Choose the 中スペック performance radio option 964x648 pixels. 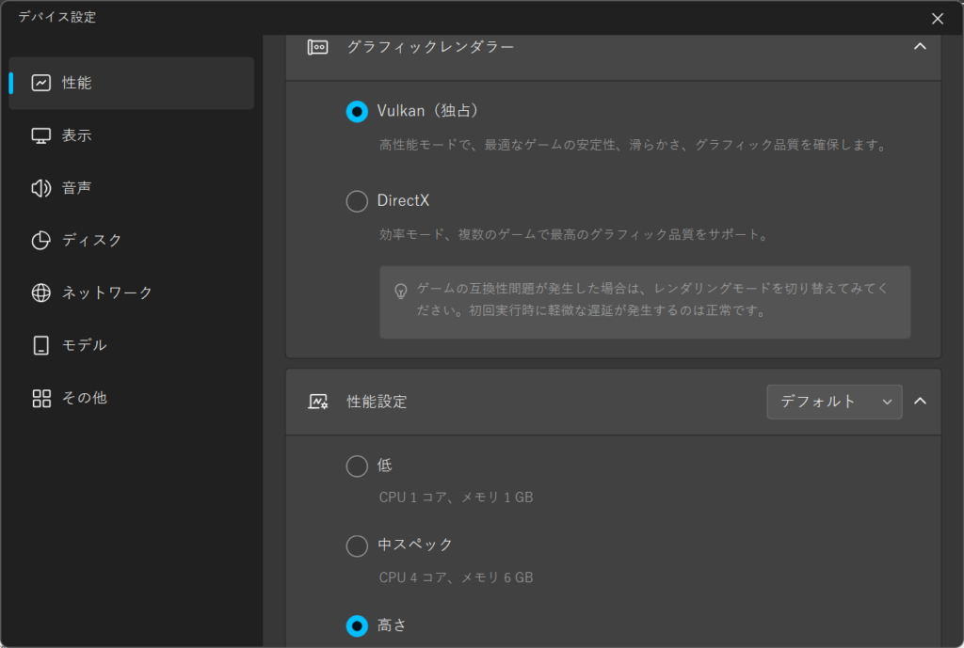pyautogui.click(x=357, y=545)
